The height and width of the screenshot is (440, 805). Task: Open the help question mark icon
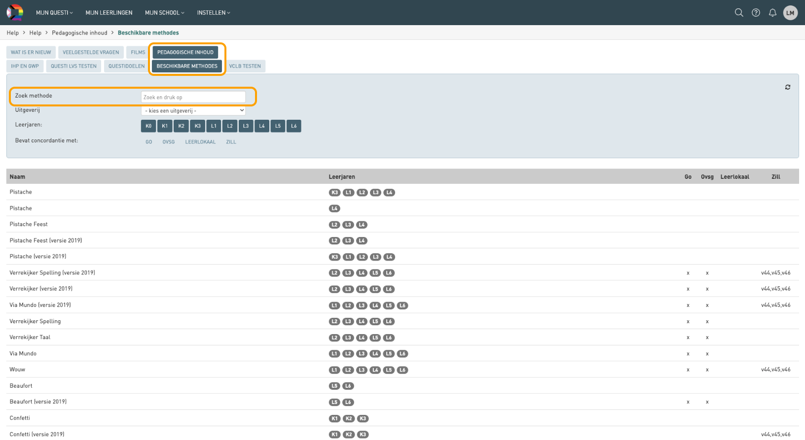coord(756,13)
